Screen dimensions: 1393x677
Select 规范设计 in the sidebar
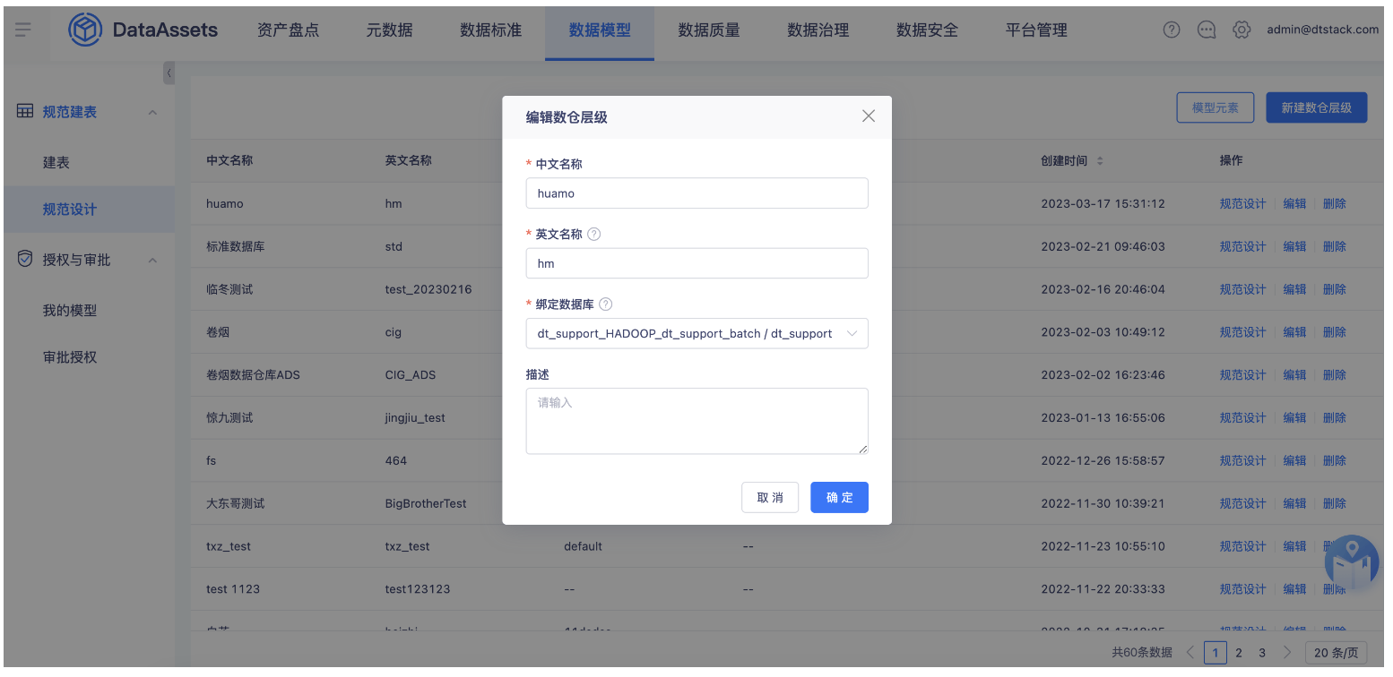pos(89,210)
